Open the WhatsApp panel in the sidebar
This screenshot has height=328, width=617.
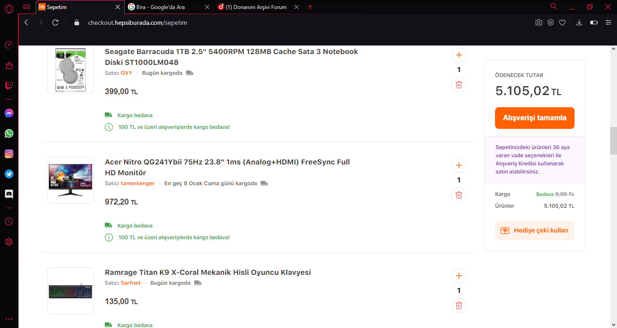(x=9, y=133)
